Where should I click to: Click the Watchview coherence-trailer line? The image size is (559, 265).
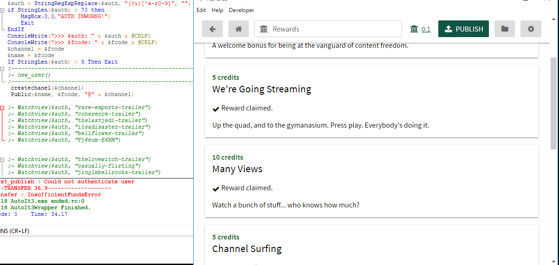point(74,114)
